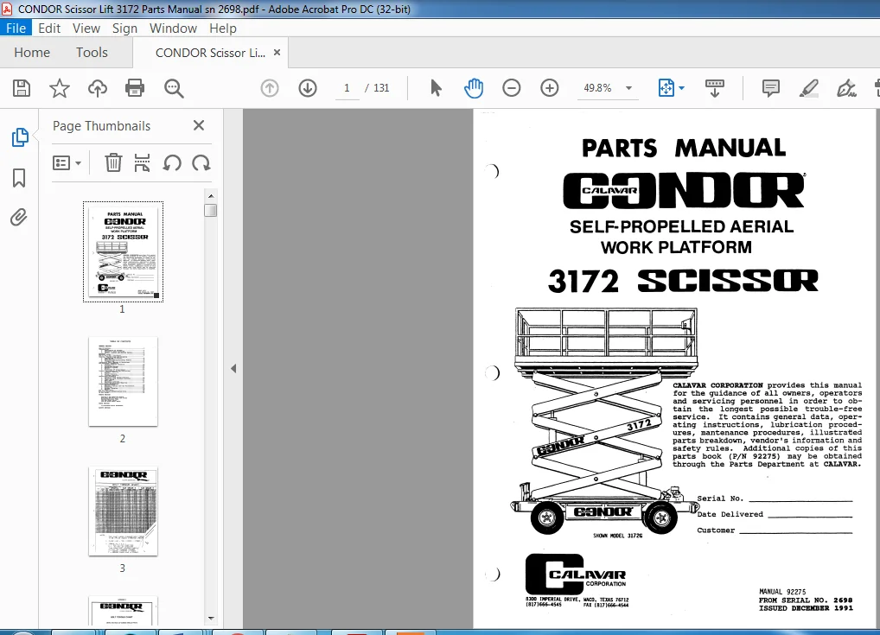Open the Find text magnifier tool
This screenshot has height=635, width=880.
pos(174,88)
